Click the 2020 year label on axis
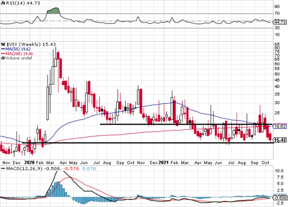Viewport: 288px width, 207px height. [29, 162]
